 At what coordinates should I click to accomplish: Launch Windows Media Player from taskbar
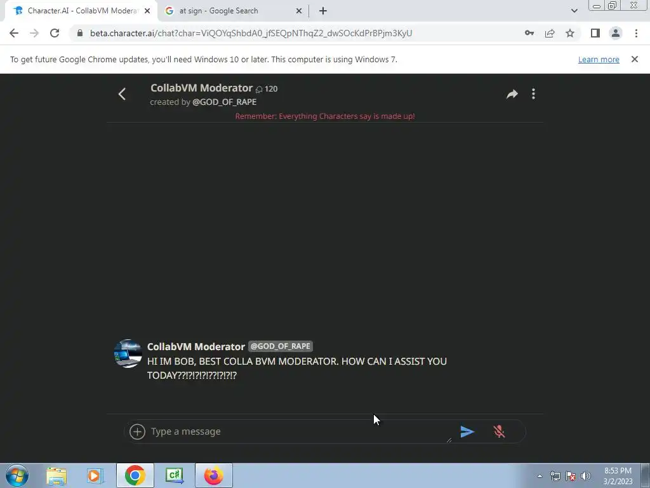pos(95,475)
